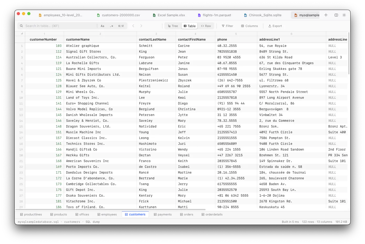Screen dimensions: 365x244
Task: Go to previous search match arrow
Action: coord(133,26)
